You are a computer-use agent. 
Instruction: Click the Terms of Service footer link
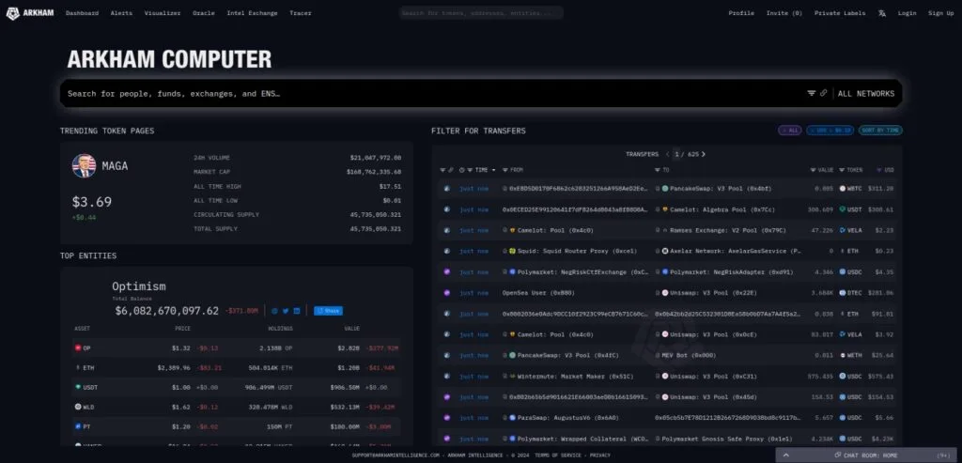click(x=558, y=455)
